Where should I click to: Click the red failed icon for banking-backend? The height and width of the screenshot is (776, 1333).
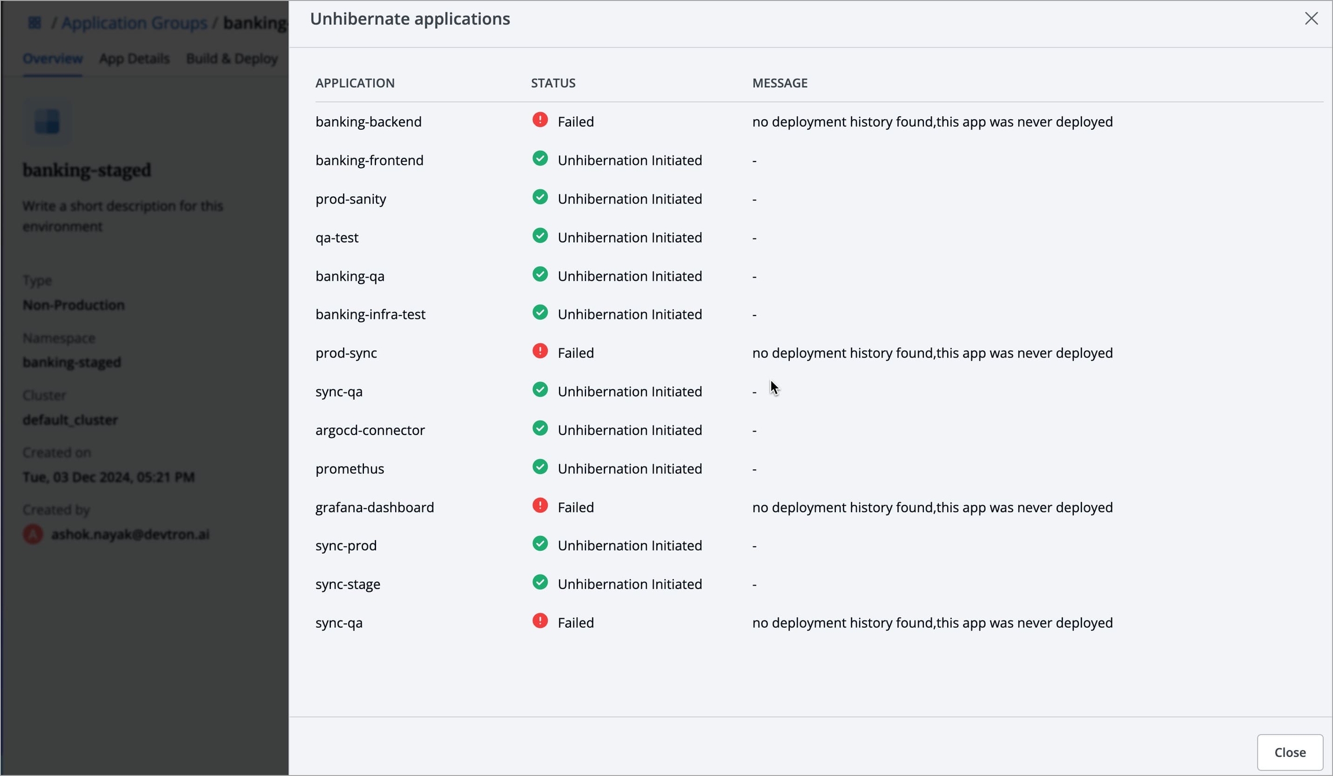pos(540,120)
